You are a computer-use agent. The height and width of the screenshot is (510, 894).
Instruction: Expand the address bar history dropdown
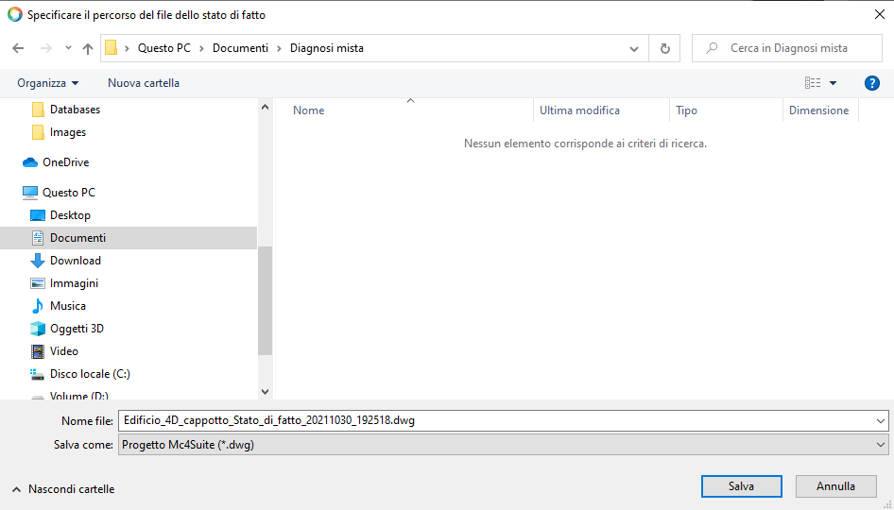coord(634,48)
